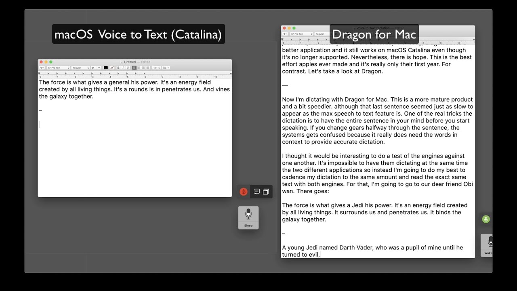This screenshot has height=291, width=517.
Task: Select justify alignment in Untitled toolbar
Action: [148, 67]
